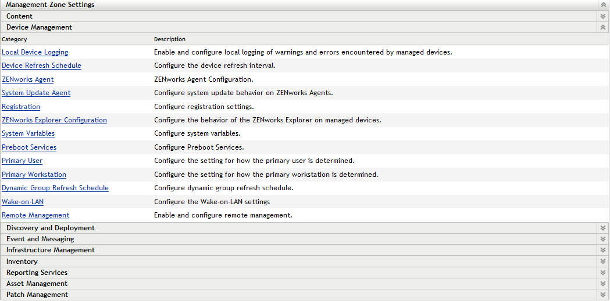This screenshot has width=610, height=301.
Task: Open Device Refresh Schedule settings
Action: click(41, 66)
